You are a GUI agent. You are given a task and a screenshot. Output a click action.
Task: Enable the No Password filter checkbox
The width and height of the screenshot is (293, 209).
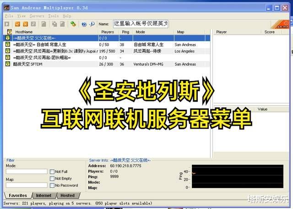(x=52, y=186)
